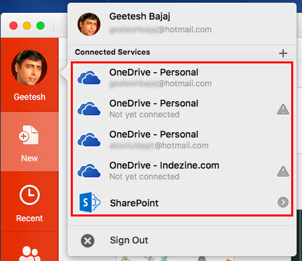This screenshot has width=302, height=261.
Task: Open the Recent files sidebar item
Action: coord(30,202)
